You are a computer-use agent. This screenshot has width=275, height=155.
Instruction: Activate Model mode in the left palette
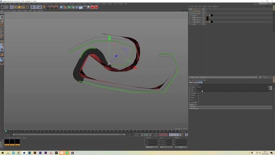[2, 17]
